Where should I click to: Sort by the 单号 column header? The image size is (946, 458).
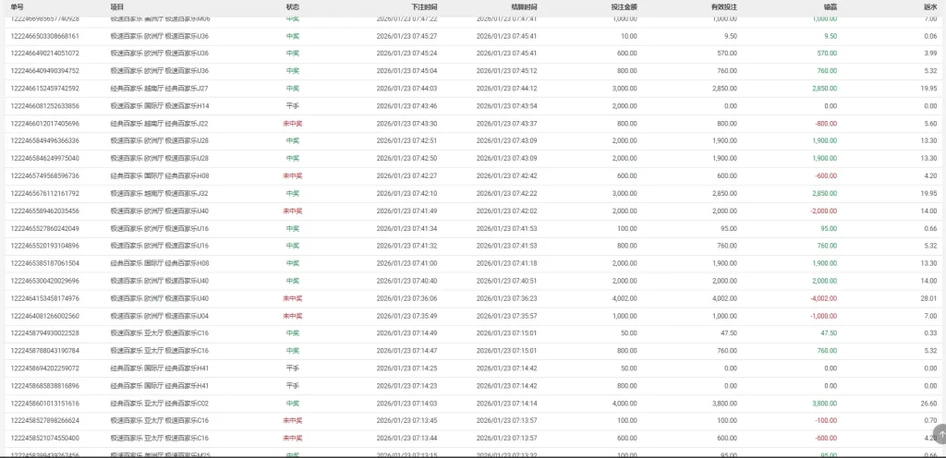[x=17, y=6]
